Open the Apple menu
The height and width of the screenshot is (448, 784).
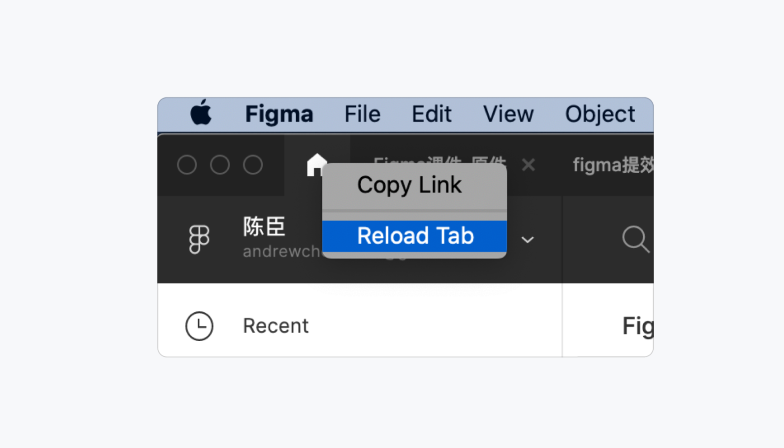[201, 113]
